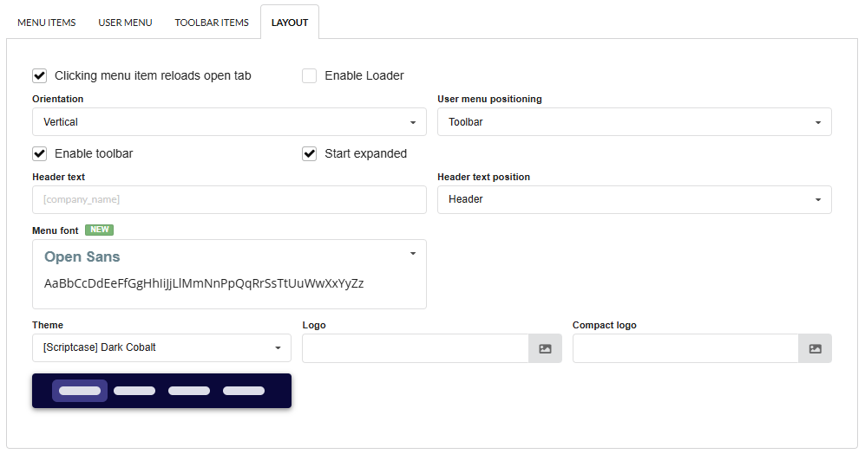Toggle the Start expanded checkbox
Viewport: 865px width, 454px height.
click(x=310, y=153)
